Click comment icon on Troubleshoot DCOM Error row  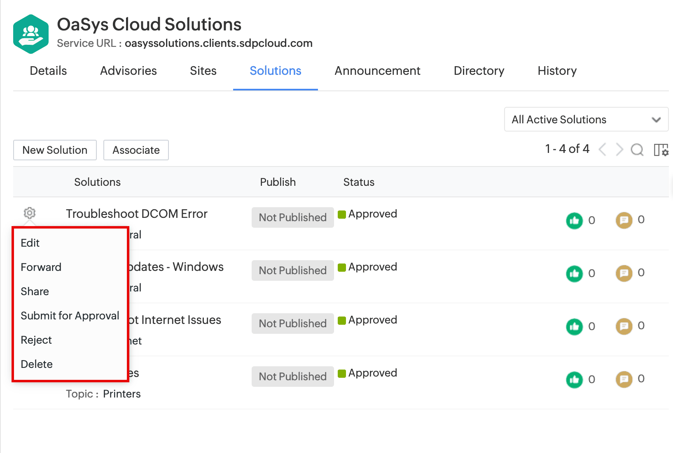[624, 220]
